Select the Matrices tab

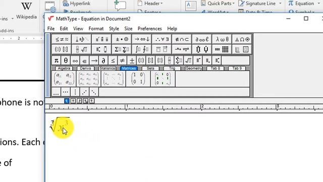[129, 68]
